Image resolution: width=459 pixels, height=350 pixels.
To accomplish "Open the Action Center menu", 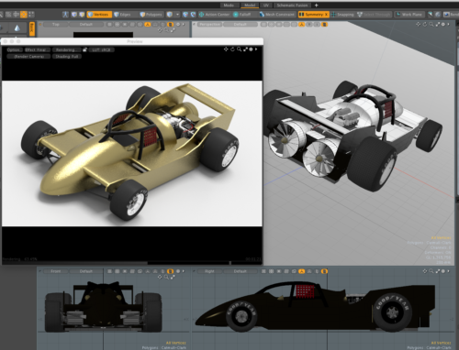I will coord(215,15).
